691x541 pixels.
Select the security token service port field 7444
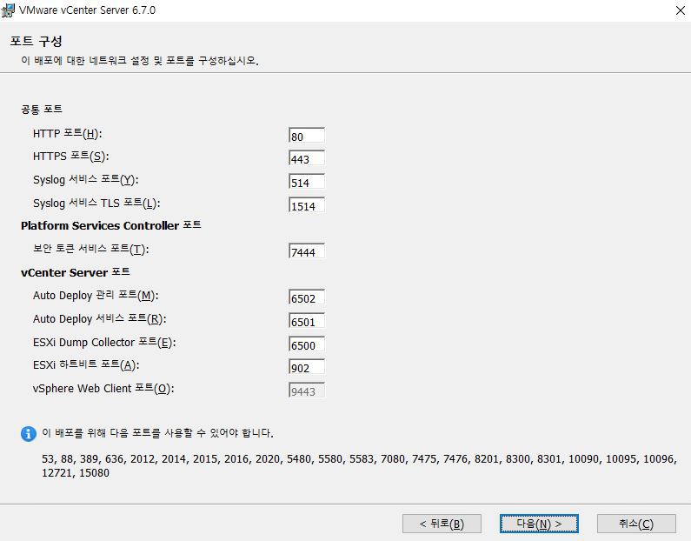pos(307,250)
